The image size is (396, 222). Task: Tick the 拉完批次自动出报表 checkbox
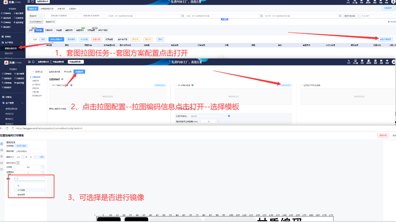click(x=302, y=85)
